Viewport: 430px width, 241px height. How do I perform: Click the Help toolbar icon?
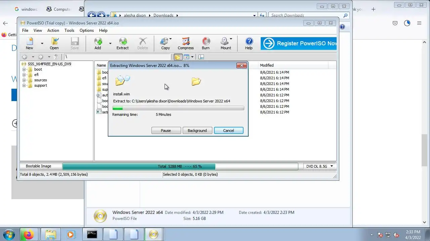tap(249, 44)
